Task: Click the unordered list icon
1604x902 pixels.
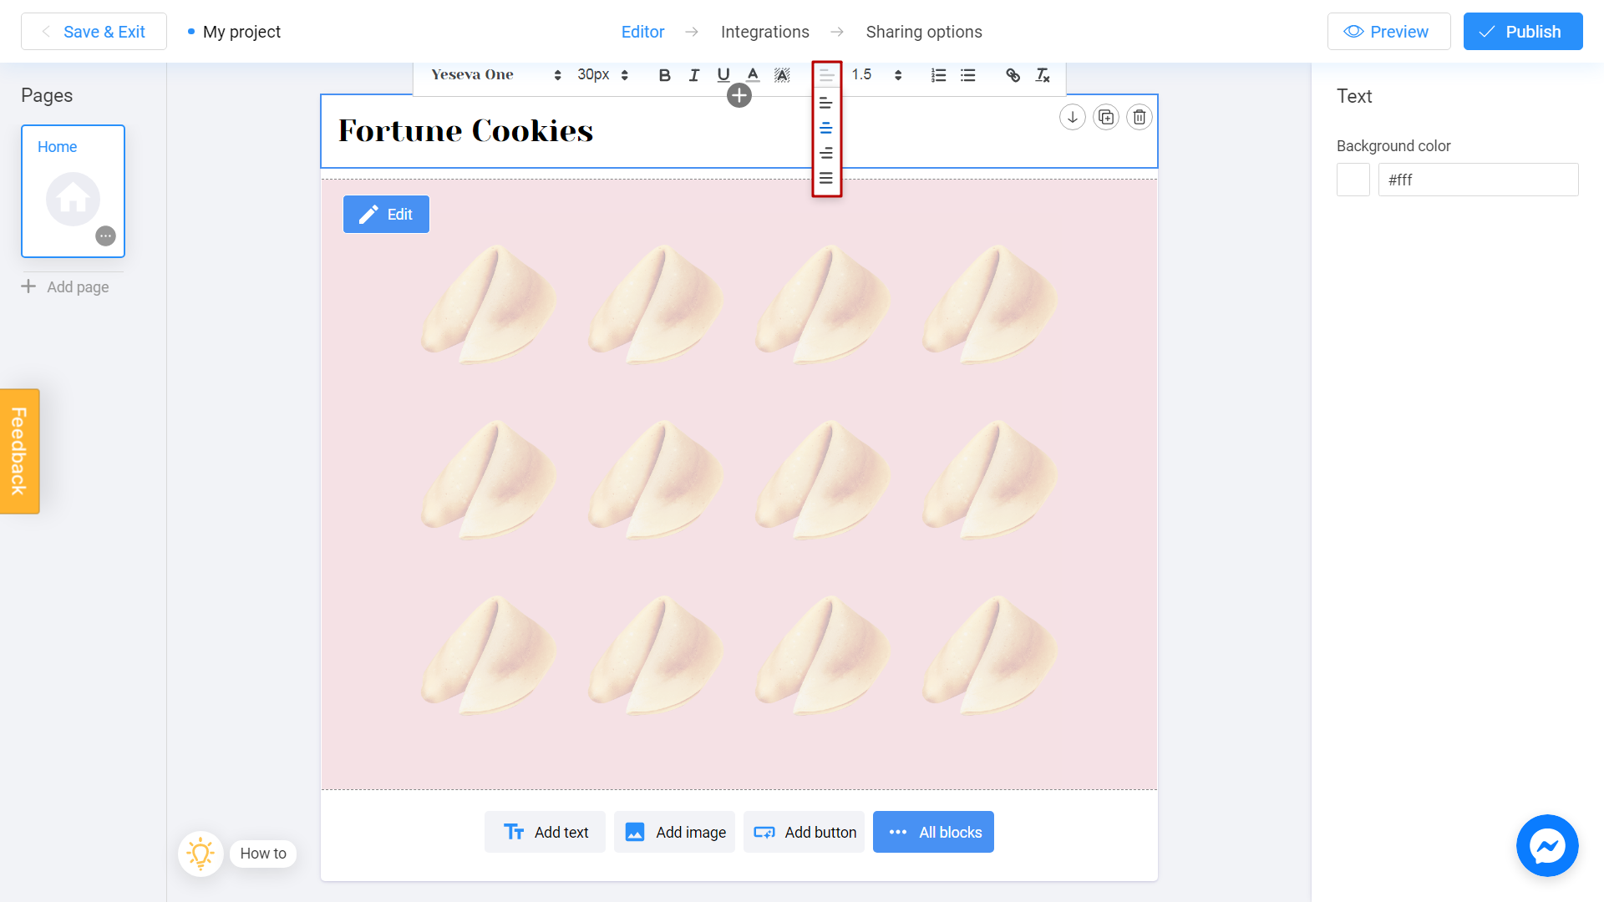Action: [x=968, y=73]
